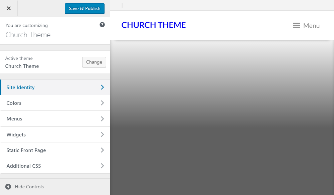Click the 'Active theme' label
Screen dimensions: 334x195
pos(19,58)
